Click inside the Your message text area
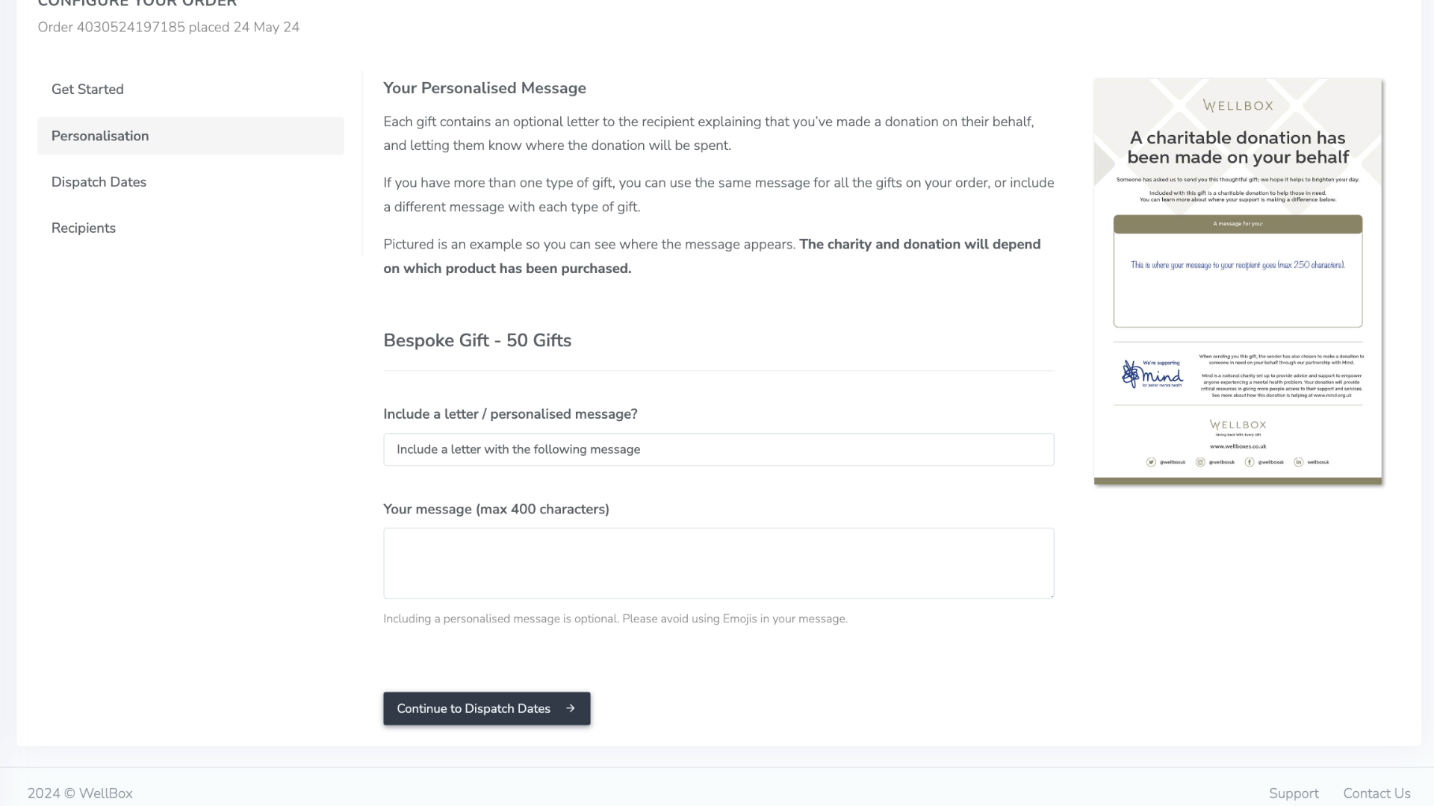The width and height of the screenshot is (1434, 806). [x=718, y=563]
